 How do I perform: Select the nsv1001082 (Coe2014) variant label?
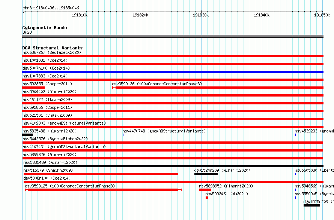click(x=45, y=60)
